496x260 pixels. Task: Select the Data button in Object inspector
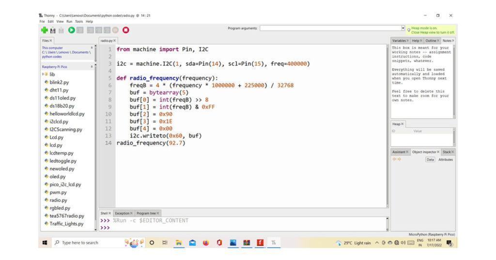430,159
